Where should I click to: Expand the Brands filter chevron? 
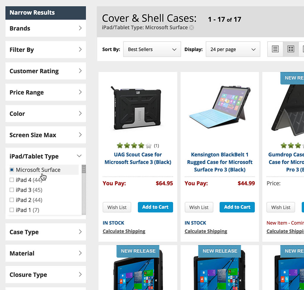click(80, 28)
